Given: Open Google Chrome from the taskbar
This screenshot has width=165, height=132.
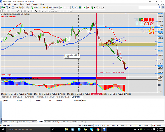Looking at the screenshot, I should (98, 129).
